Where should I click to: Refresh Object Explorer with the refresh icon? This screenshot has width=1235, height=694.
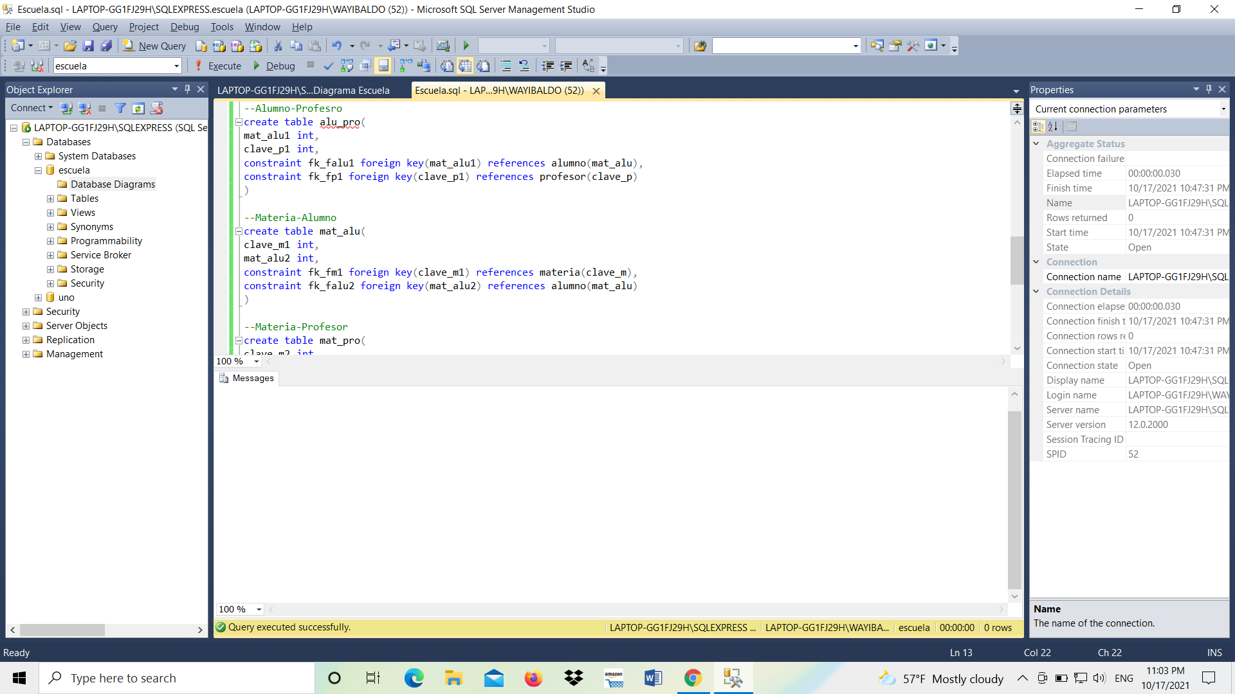pyautogui.click(x=138, y=108)
